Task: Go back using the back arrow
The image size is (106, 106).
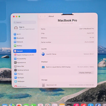Action: tap(41, 16)
